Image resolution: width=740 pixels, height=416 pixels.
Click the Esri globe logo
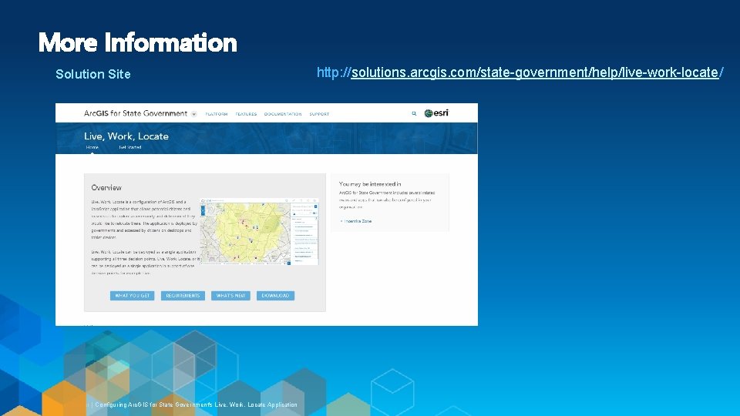(x=436, y=113)
